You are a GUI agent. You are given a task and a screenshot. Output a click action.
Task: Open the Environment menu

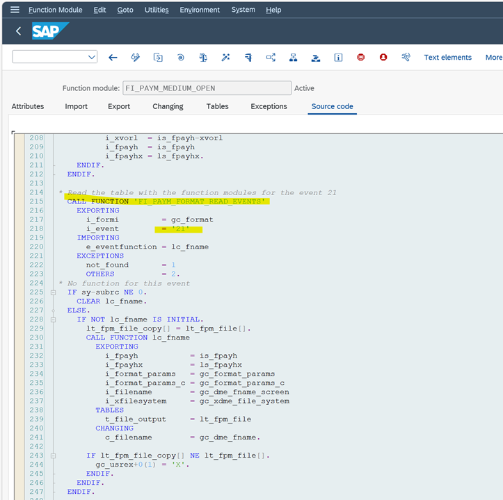coord(200,10)
